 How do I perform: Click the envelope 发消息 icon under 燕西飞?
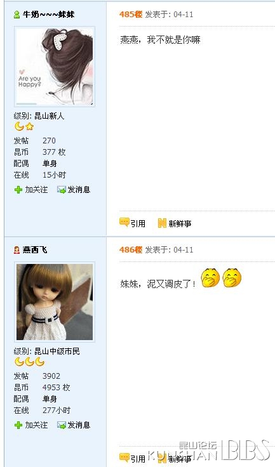pos(62,425)
